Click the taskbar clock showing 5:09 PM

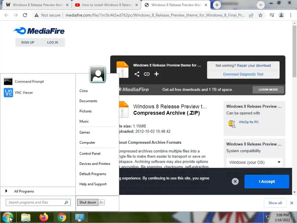(282, 217)
